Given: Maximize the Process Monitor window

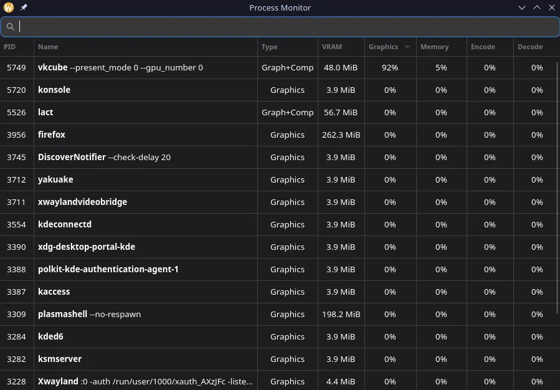Looking at the screenshot, I should click(x=537, y=7).
